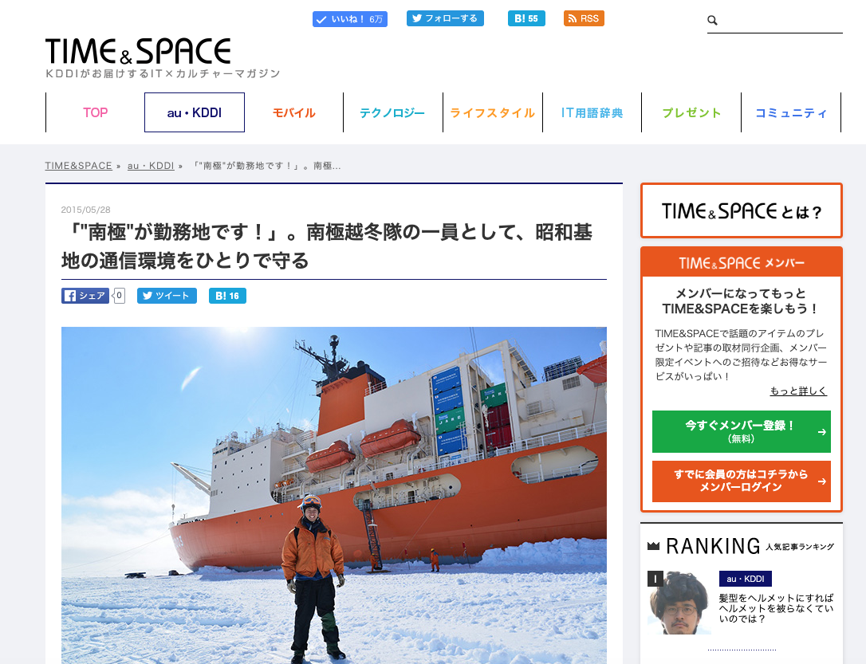Share article with Facebook シェア button
Image resolution: width=866 pixels, height=664 pixels.
click(x=85, y=296)
